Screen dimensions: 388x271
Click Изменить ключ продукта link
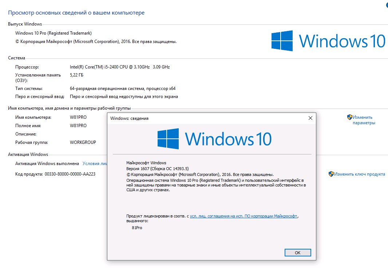tap(359, 174)
